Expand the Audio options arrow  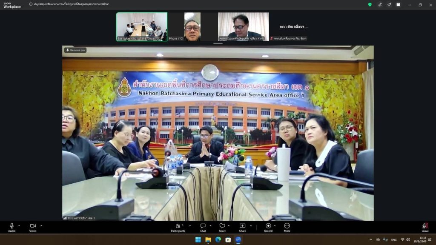[19, 226]
